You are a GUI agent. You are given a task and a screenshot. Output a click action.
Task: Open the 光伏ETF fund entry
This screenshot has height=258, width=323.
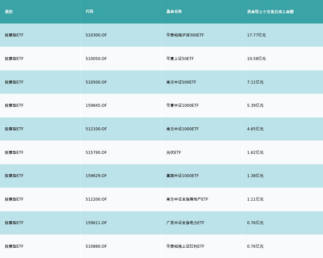[174, 153]
